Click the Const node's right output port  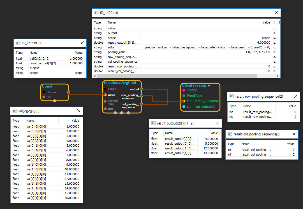pos(69,92)
